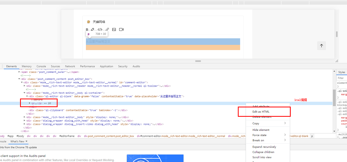Image resolution: width=347 pixels, height=162 pixels.
Task: Click the #body breadcrumb
Action: point(20,136)
